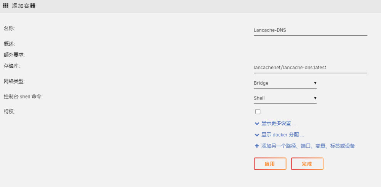Open the 控制台 shell 命令 dropdown
Image resolution: width=381 pixels, height=187 pixels.
[x=285, y=98]
